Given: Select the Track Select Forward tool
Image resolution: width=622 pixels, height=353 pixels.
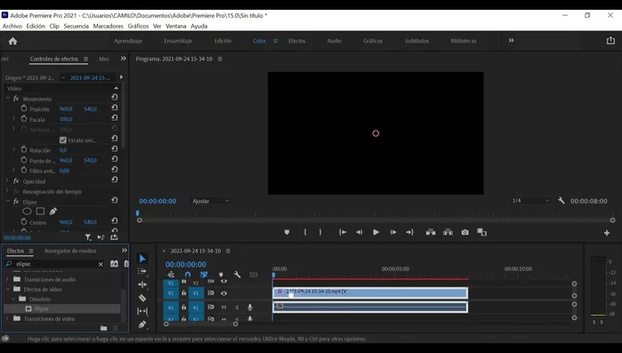Looking at the screenshot, I should 142,271.
